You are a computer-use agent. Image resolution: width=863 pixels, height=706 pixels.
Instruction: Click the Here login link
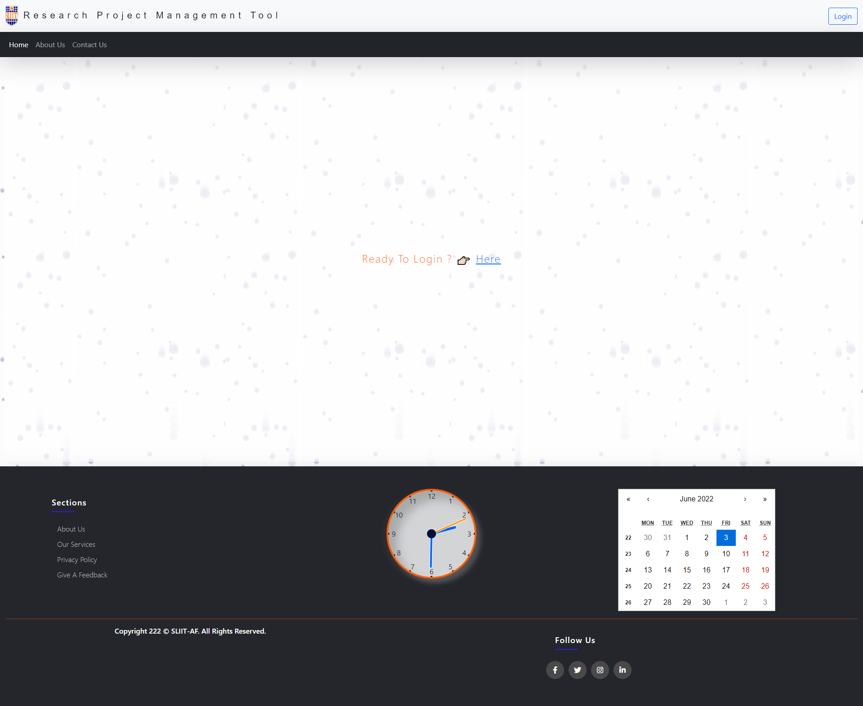[488, 259]
